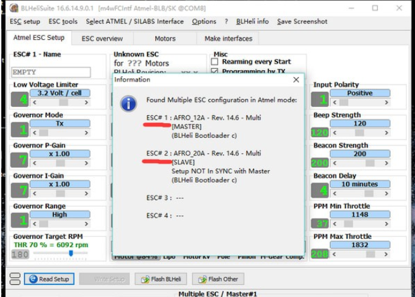The height and width of the screenshot is (297, 415).
Task: Increase Beep Strength with right arrow
Action: (386, 133)
